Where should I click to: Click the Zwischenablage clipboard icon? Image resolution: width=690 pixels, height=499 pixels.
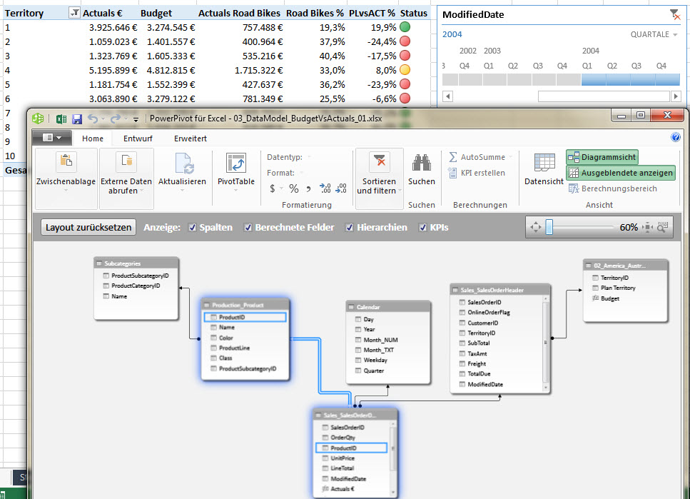[x=66, y=161]
